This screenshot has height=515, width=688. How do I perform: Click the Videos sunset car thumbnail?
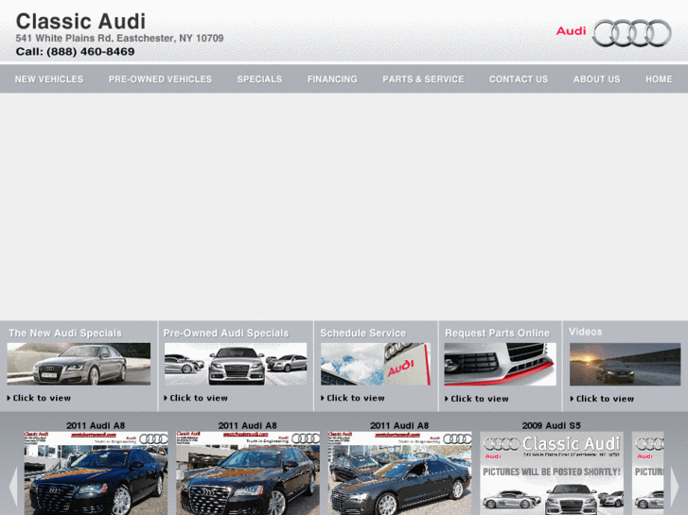[x=625, y=364]
